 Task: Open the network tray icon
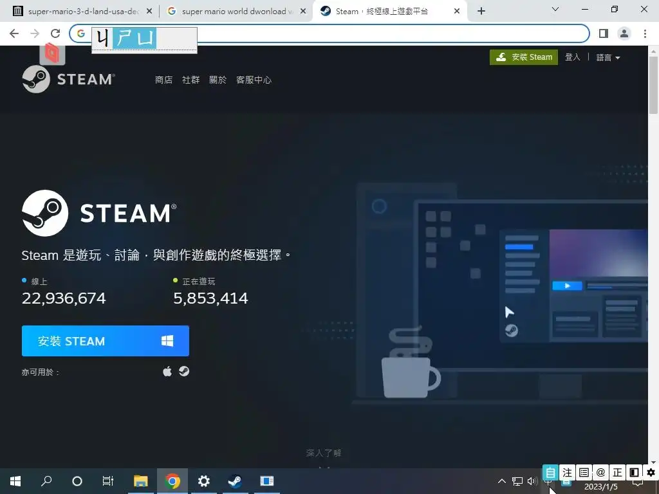[517, 481]
